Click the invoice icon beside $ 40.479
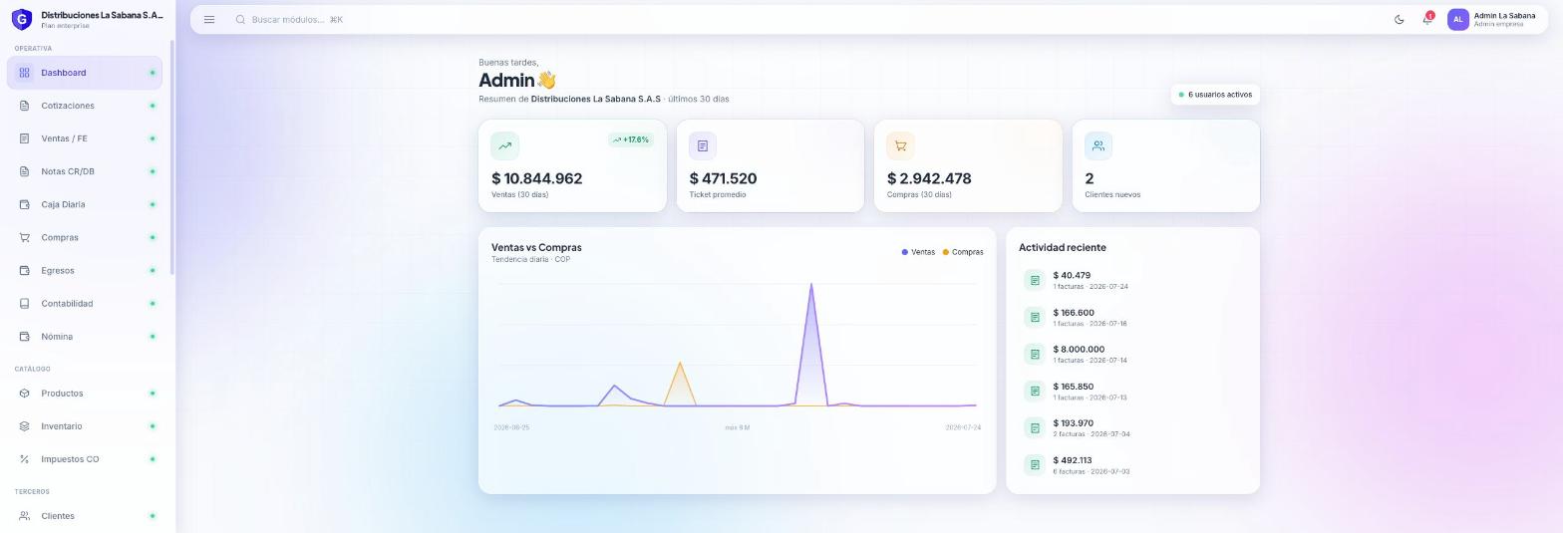This screenshot has width=1563, height=533. 1035,280
